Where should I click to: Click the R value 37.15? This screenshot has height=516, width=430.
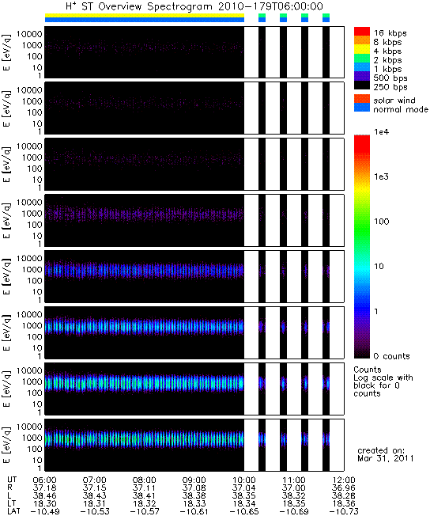pyautogui.click(x=94, y=488)
